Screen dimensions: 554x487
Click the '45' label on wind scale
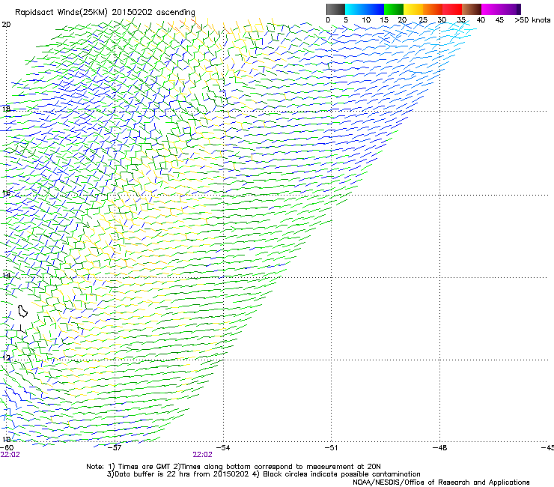pyautogui.click(x=499, y=20)
